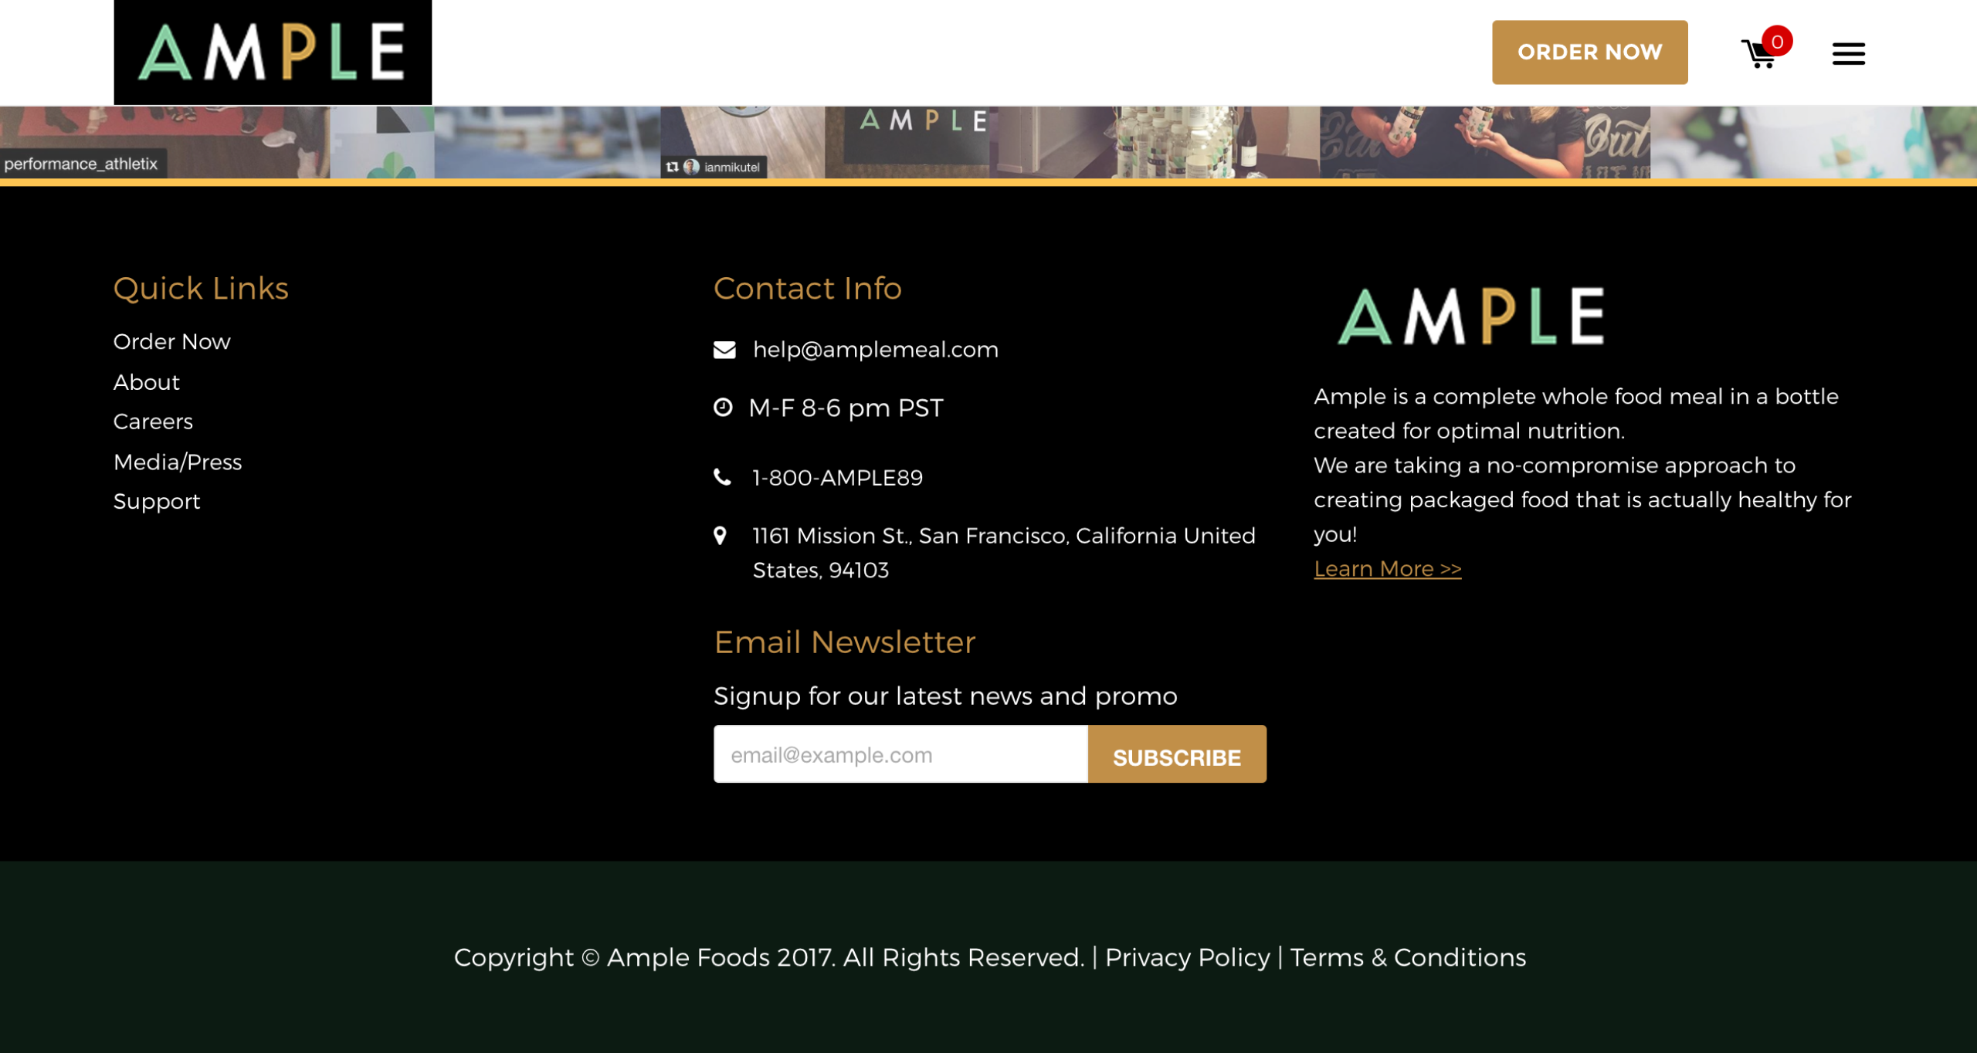Focus the newsletter email input field
1977x1053 pixels.
[900, 754]
